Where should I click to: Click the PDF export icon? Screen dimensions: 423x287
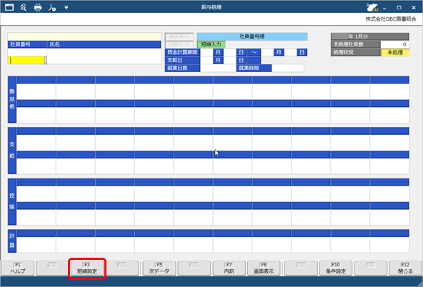(52, 7)
